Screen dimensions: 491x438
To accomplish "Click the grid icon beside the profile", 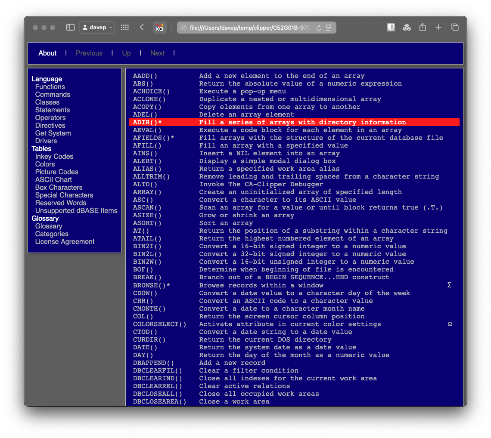I will pos(124,27).
